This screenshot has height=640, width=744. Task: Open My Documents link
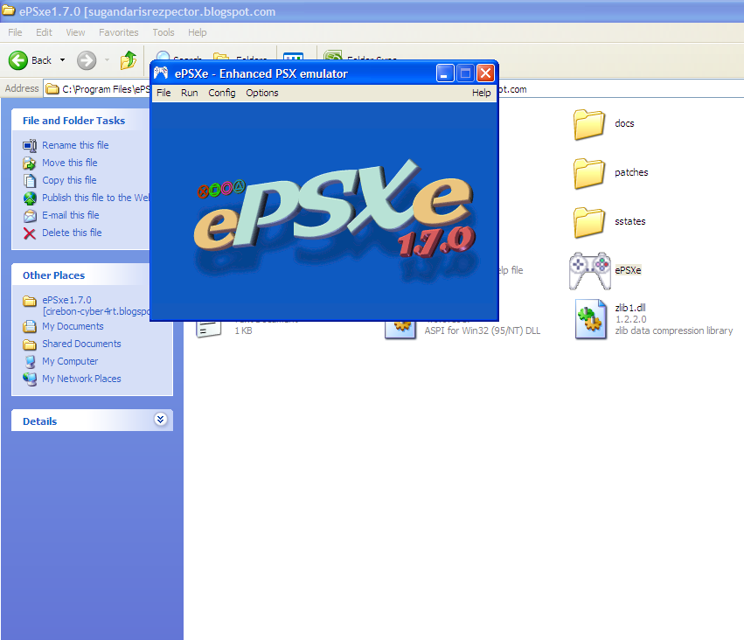point(73,326)
